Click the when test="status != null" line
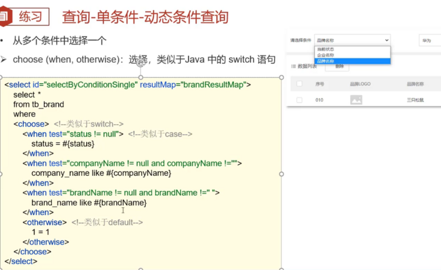The image size is (441, 270). tap(73, 134)
